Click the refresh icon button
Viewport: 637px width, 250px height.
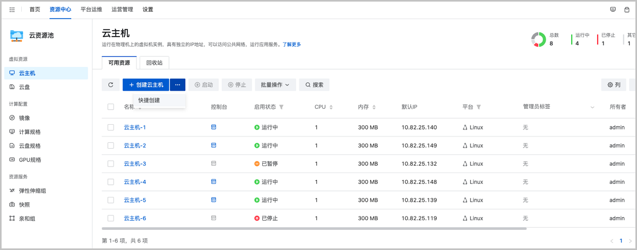click(110, 85)
